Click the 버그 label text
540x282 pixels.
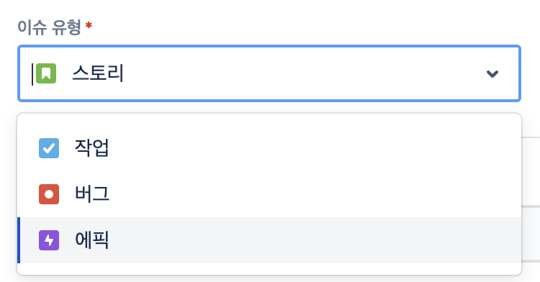point(92,194)
